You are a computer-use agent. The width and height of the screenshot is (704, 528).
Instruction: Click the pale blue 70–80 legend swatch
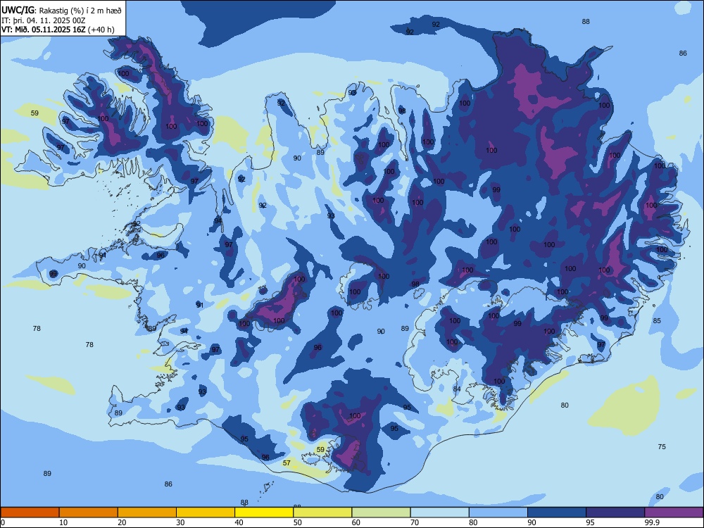(x=439, y=513)
